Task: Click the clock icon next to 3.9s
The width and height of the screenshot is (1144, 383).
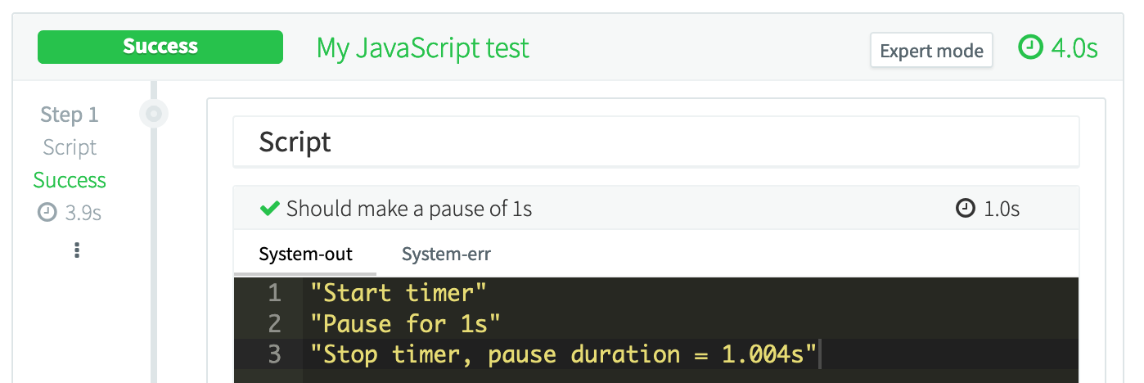Action: coord(47,213)
